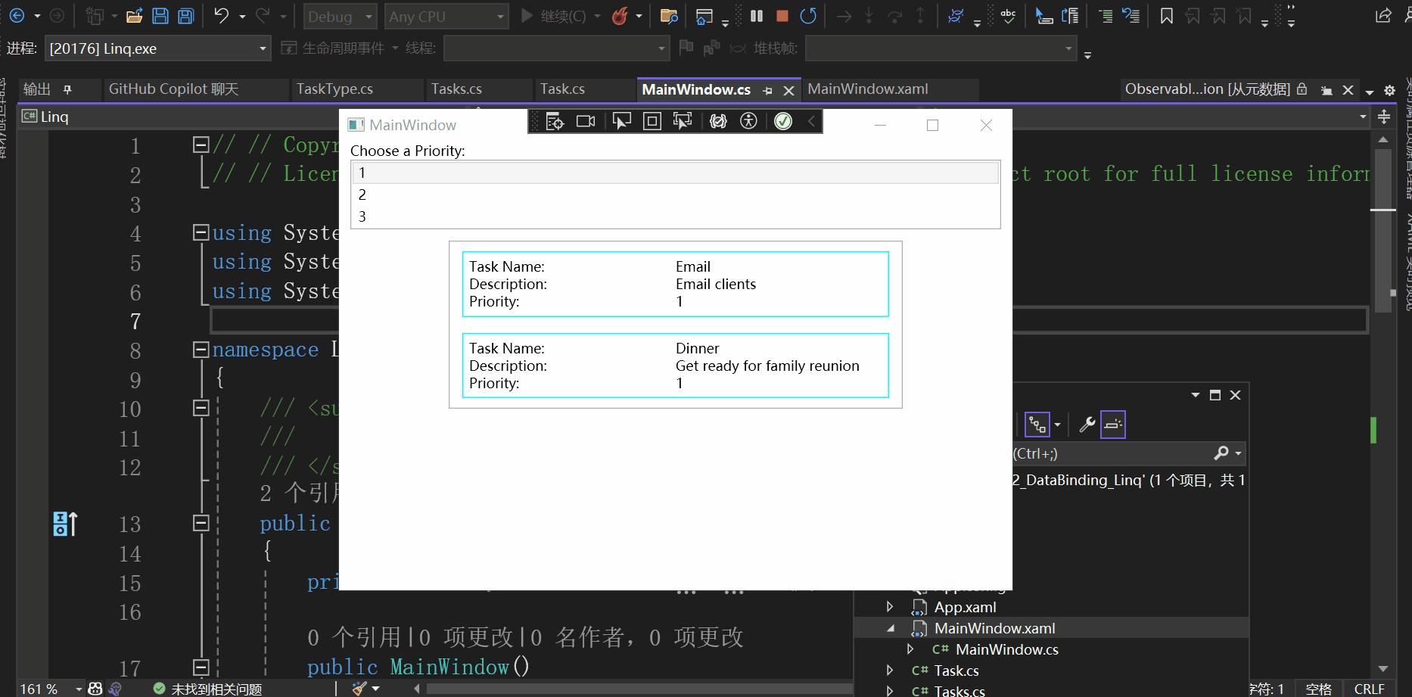Click the Break All pause icon

pyautogui.click(x=756, y=15)
